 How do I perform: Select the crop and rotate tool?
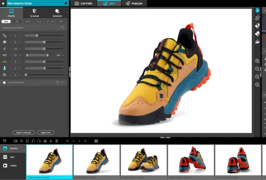pyautogui.click(x=257, y=18)
